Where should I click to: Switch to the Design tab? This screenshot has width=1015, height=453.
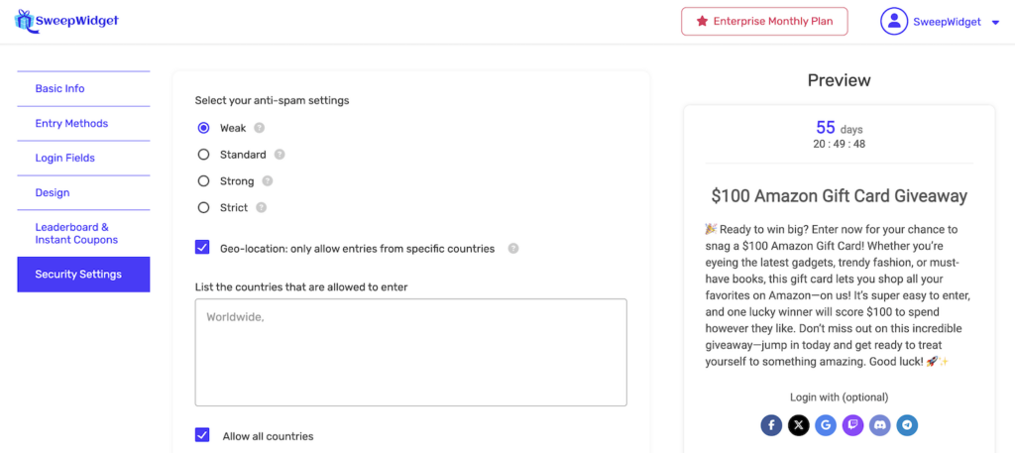[53, 193]
